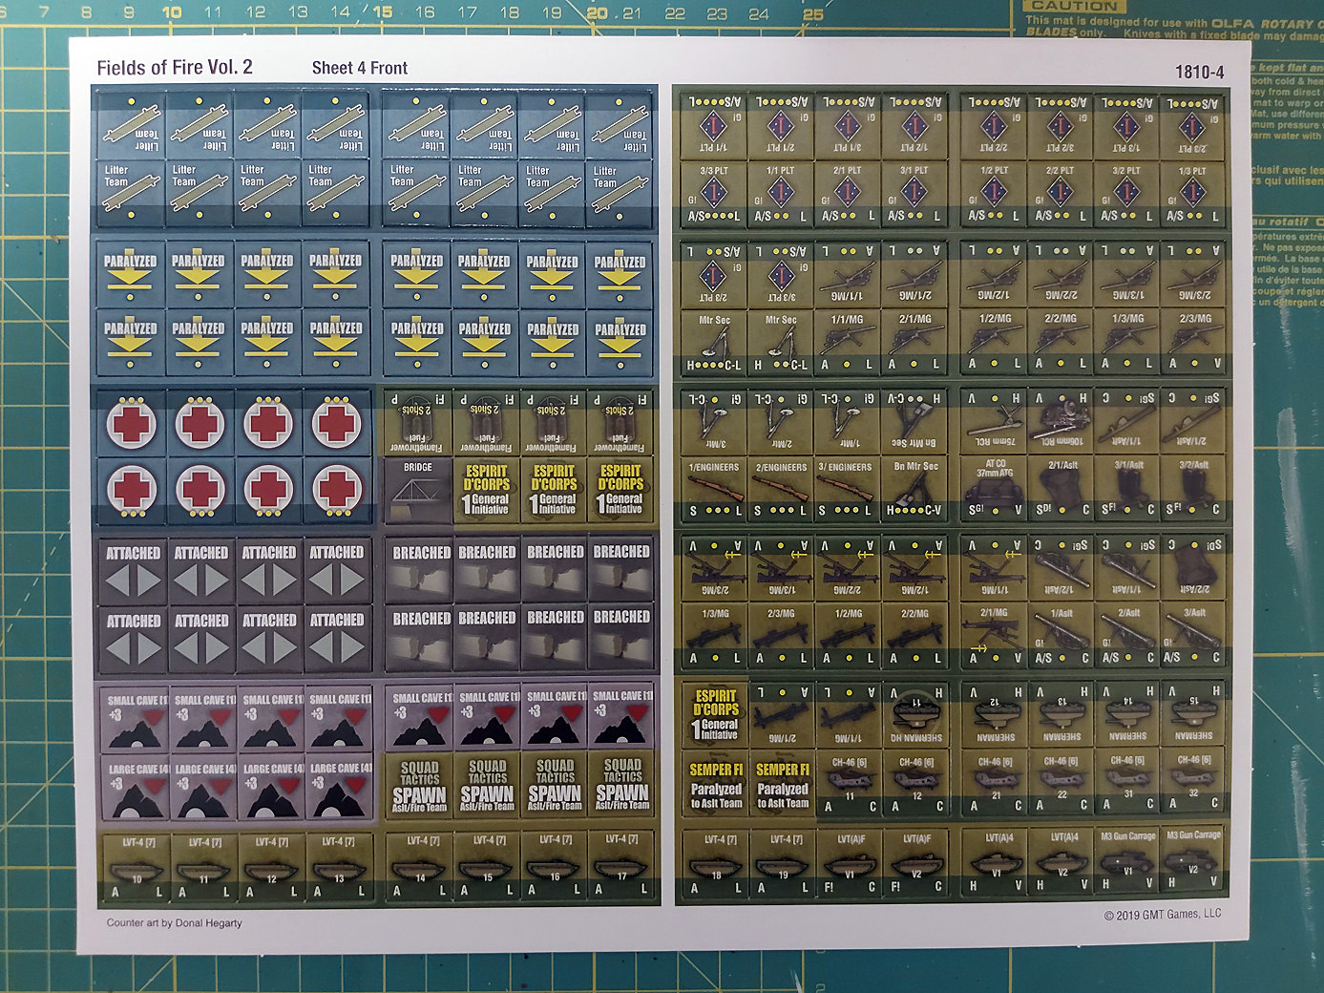The height and width of the screenshot is (993, 1324).
Task: Click the ruler number 15 on the mat
Action: [x=383, y=11]
